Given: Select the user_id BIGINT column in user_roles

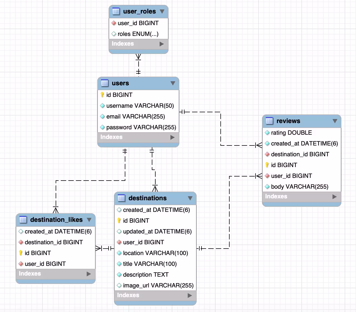Looking at the screenshot, I should 139,23.
